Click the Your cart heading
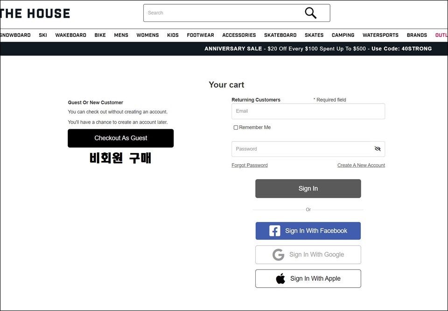 coord(226,85)
